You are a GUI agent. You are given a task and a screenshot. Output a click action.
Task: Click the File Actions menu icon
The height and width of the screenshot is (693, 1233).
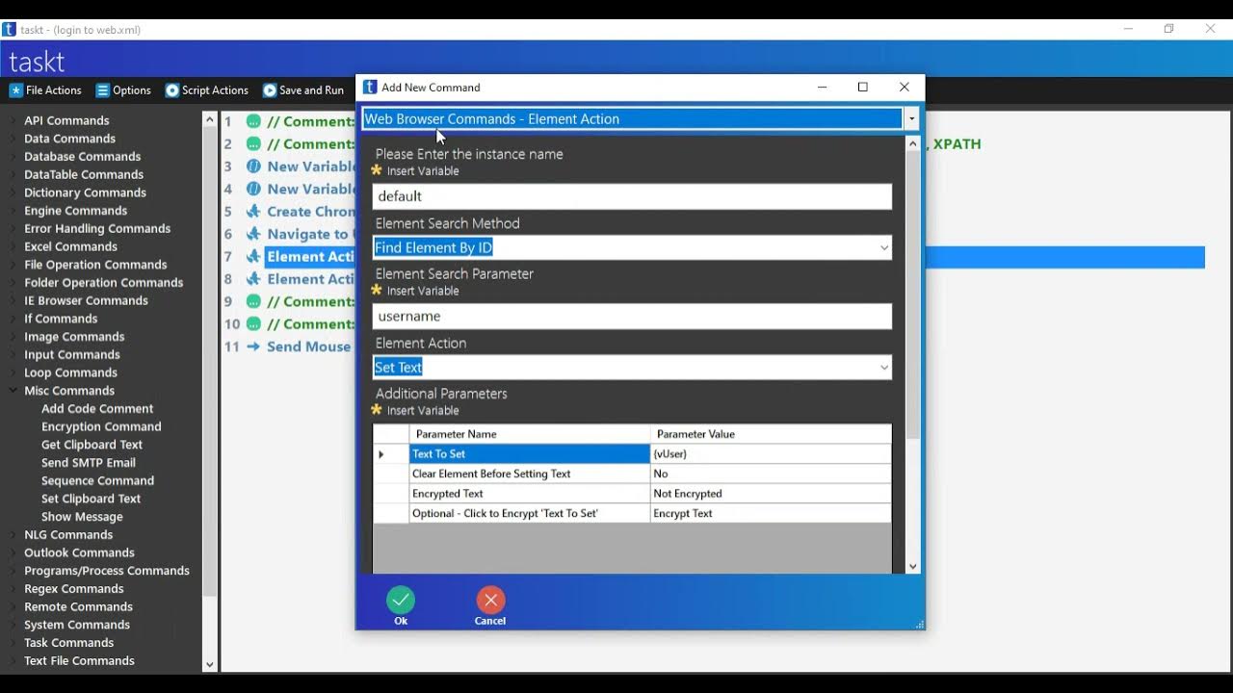click(15, 90)
